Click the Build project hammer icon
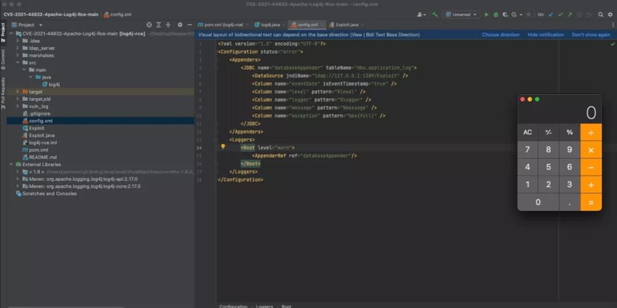The width and height of the screenshot is (617, 308). click(x=435, y=14)
